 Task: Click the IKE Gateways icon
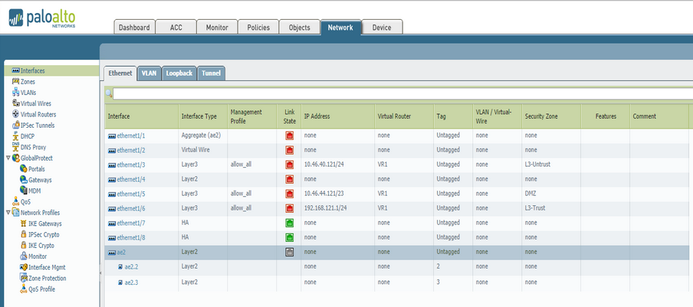pos(24,224)
